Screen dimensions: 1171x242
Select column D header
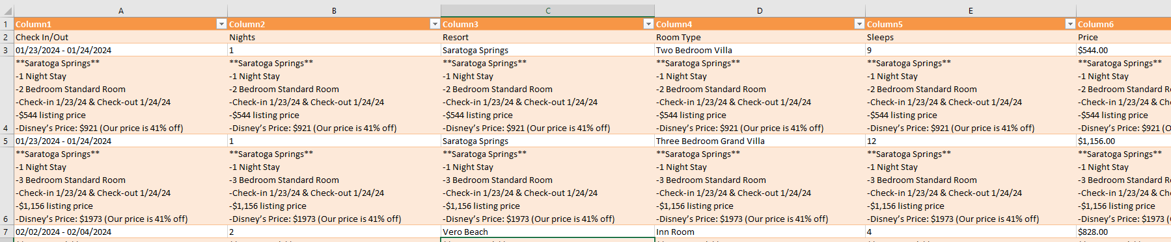pyautogui.click(x=760, y=11)
